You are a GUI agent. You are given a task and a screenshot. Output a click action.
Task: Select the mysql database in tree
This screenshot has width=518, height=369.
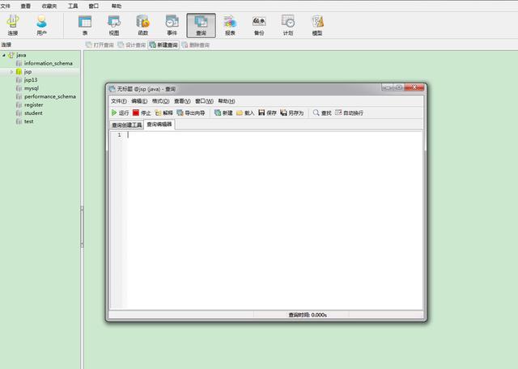(x=31, y=88)
